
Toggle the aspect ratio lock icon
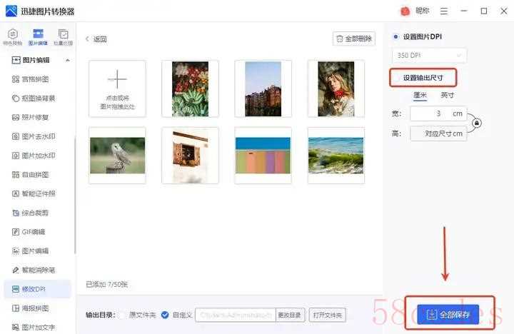tap(477, 123)
